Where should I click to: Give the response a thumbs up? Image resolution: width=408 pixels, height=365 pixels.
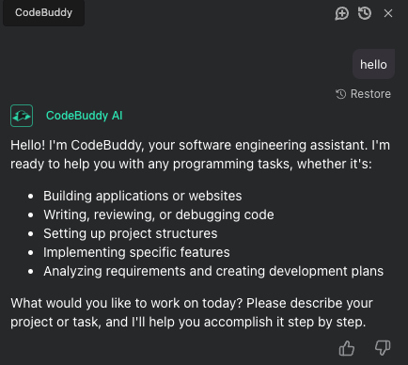pos(347,348)
